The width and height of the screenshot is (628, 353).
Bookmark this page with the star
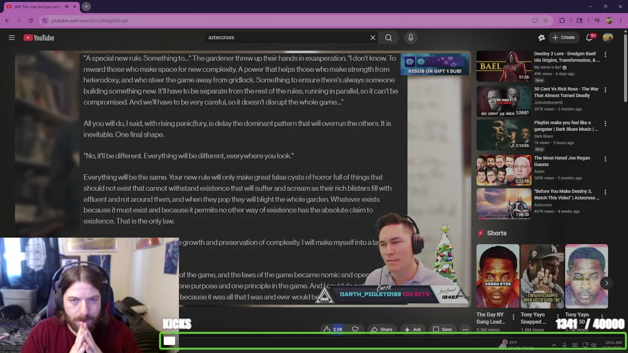point(546,21)
